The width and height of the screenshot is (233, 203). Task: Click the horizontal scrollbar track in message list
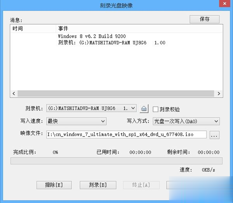click(116, 93)
